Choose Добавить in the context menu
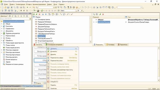Viewport: 160px width, 90px height. [x=62, y=49]
